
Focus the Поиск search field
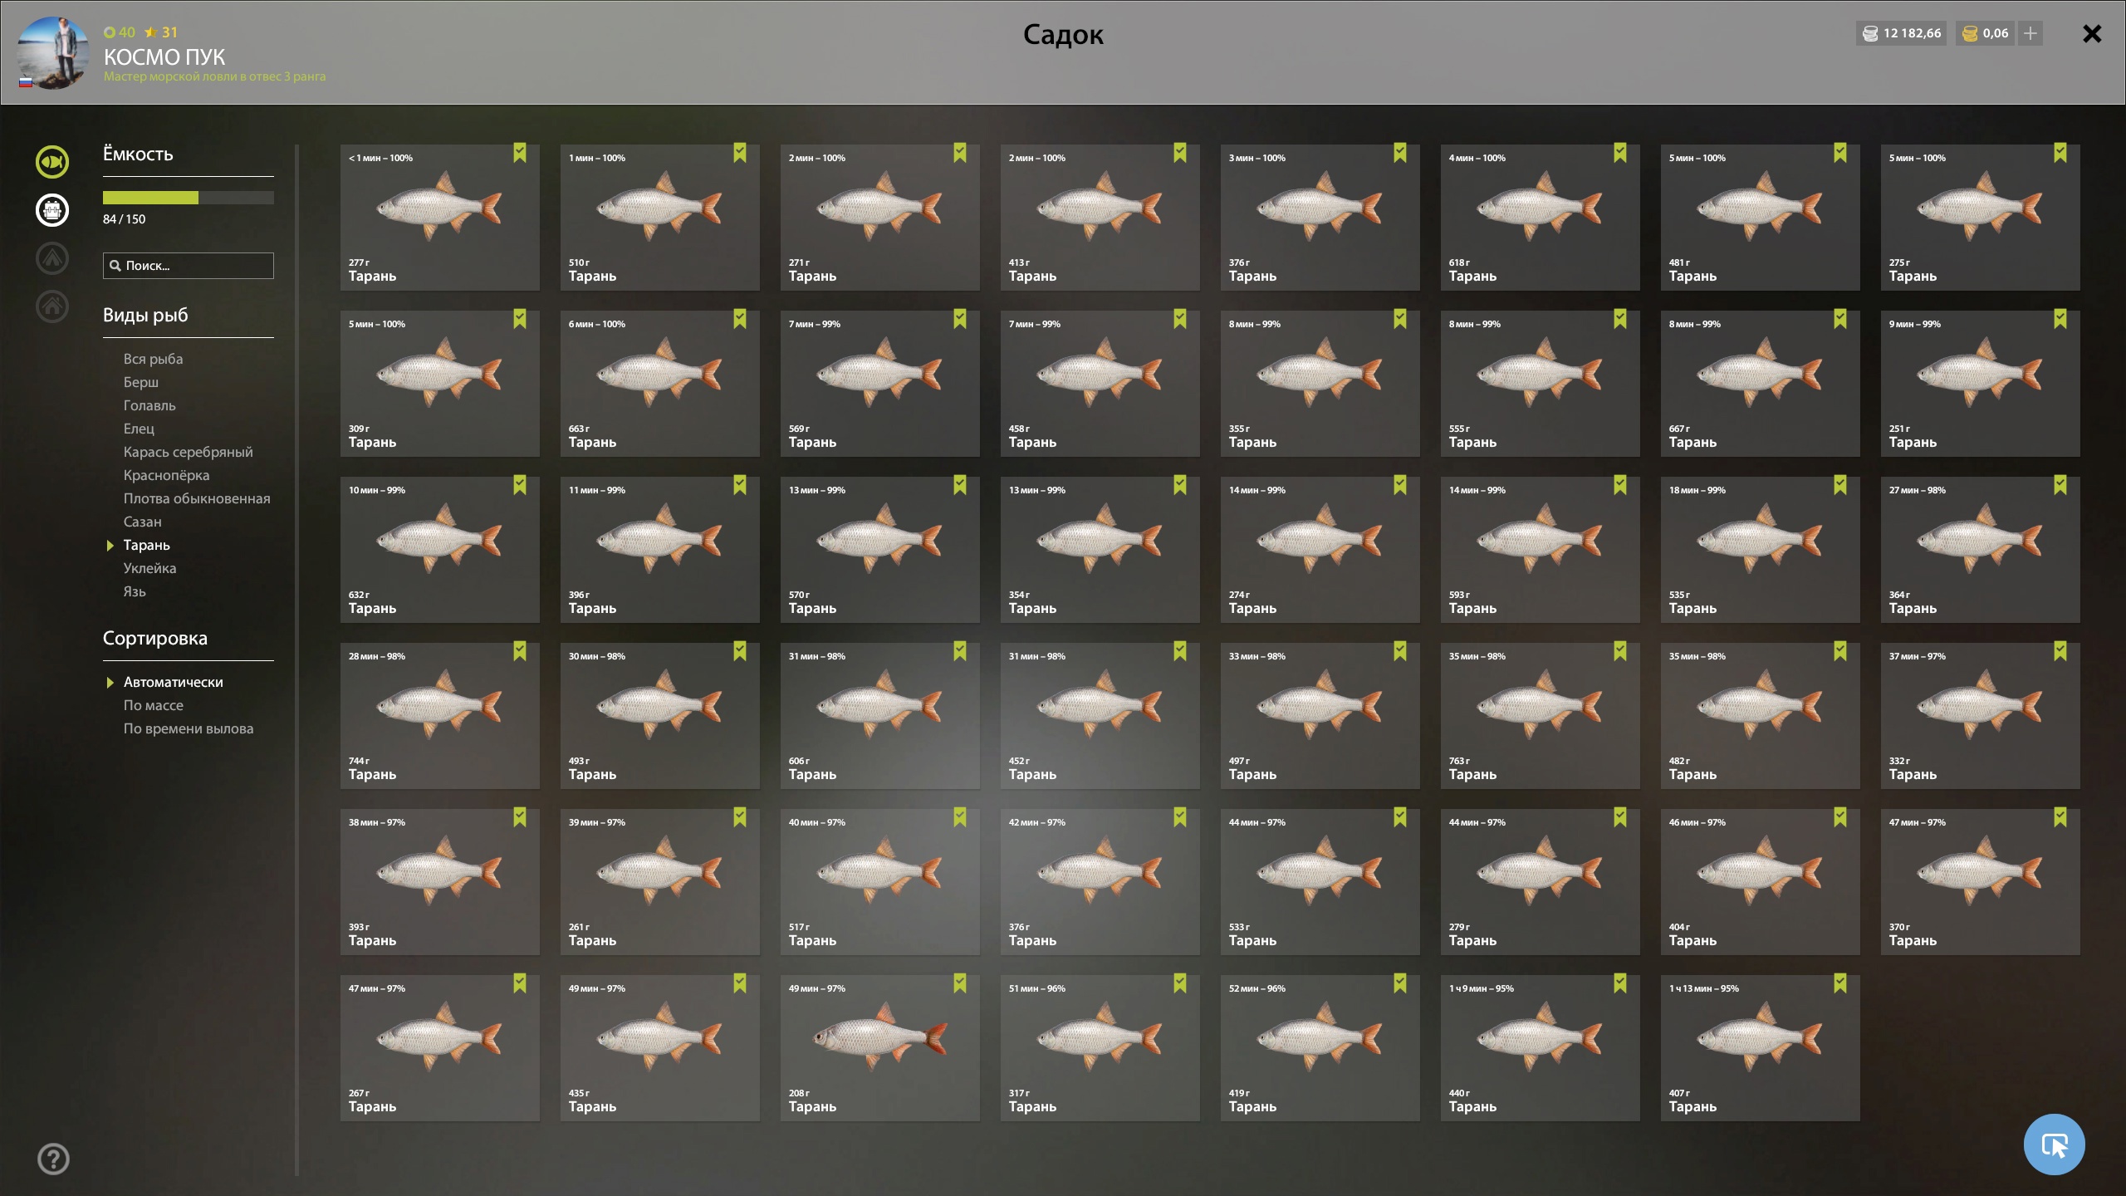(x=189, y=266)
